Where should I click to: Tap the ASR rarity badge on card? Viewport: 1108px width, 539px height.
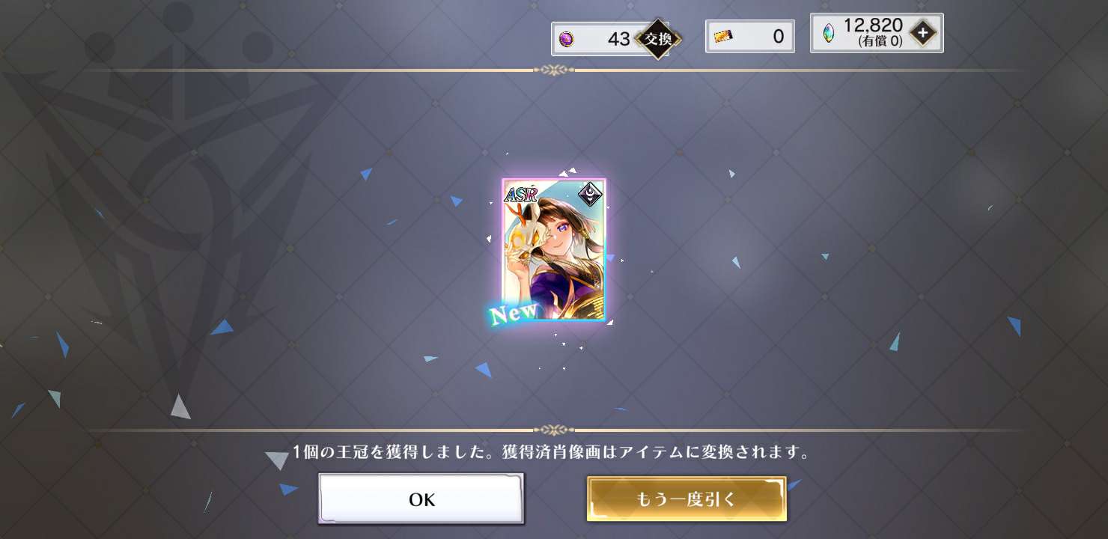520,194
